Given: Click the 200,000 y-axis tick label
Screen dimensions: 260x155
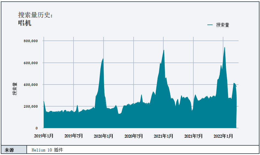Looking at the screenshot, I should coord(30,106).
